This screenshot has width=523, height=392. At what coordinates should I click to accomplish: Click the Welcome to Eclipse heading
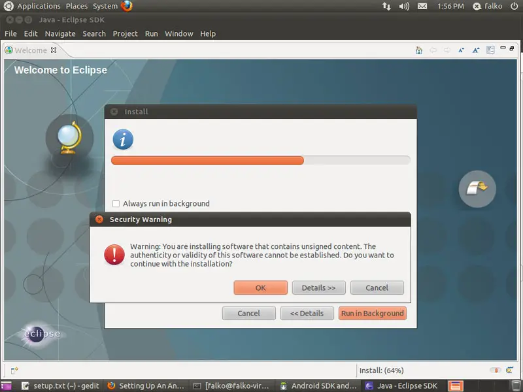click(61, 70)
